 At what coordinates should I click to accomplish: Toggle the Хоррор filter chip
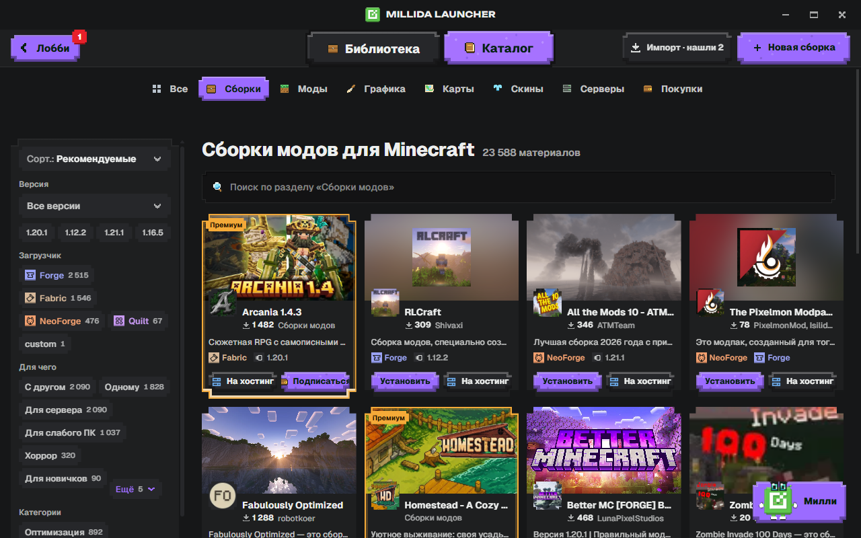[50, 455]
